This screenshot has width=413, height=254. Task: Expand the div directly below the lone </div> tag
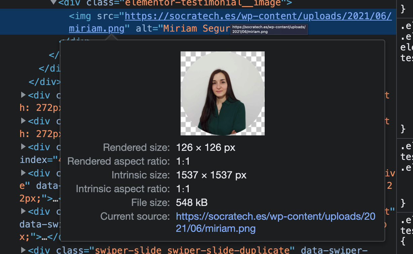(23, 95)
